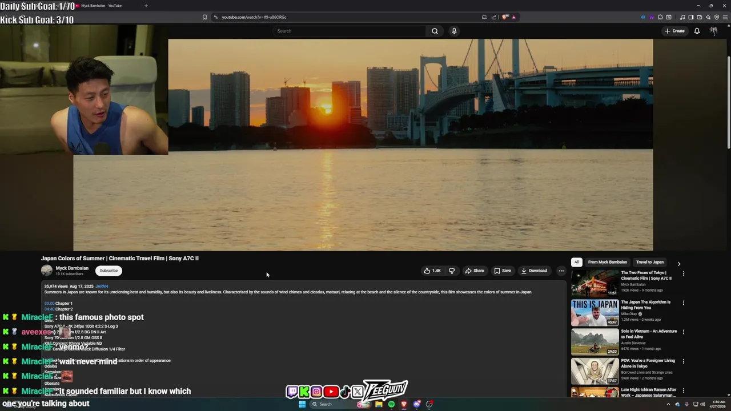Click the JAPAN hashtag link
The height and width of the screenshot is (411, 731).
point(102,286)
